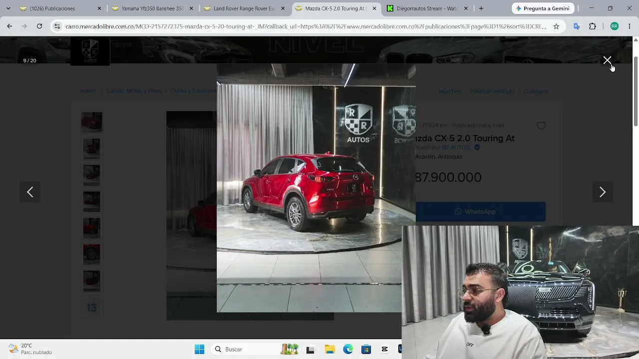Click the main Mazda CX-5 gallery photo

coord(316,188)
